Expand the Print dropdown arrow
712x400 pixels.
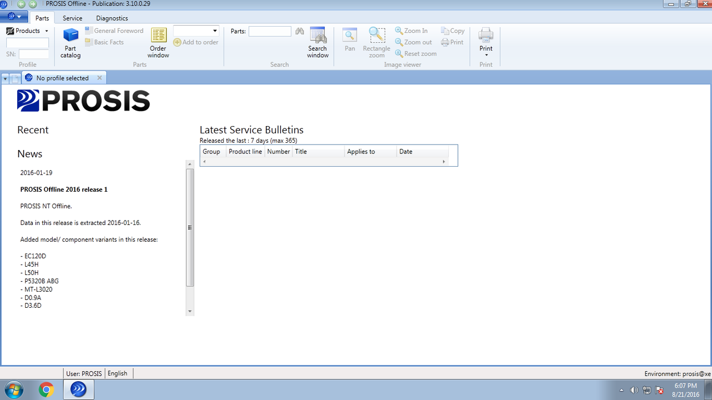pyautogui.click(x=486, y=55)
